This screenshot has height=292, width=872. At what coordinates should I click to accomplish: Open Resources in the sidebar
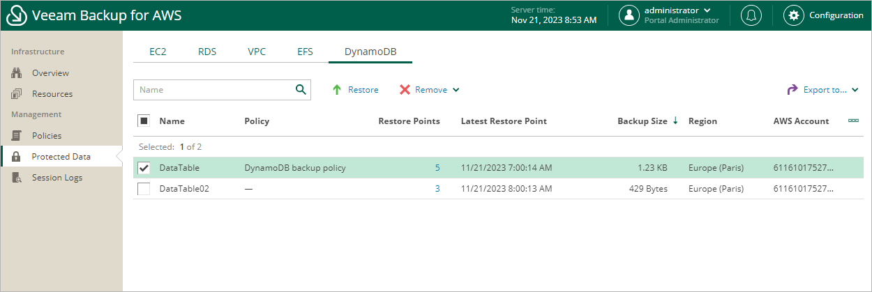[52, 94]
